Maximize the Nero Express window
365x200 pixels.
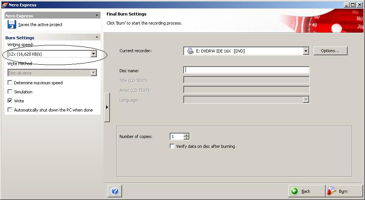click(x=353, y=5)
